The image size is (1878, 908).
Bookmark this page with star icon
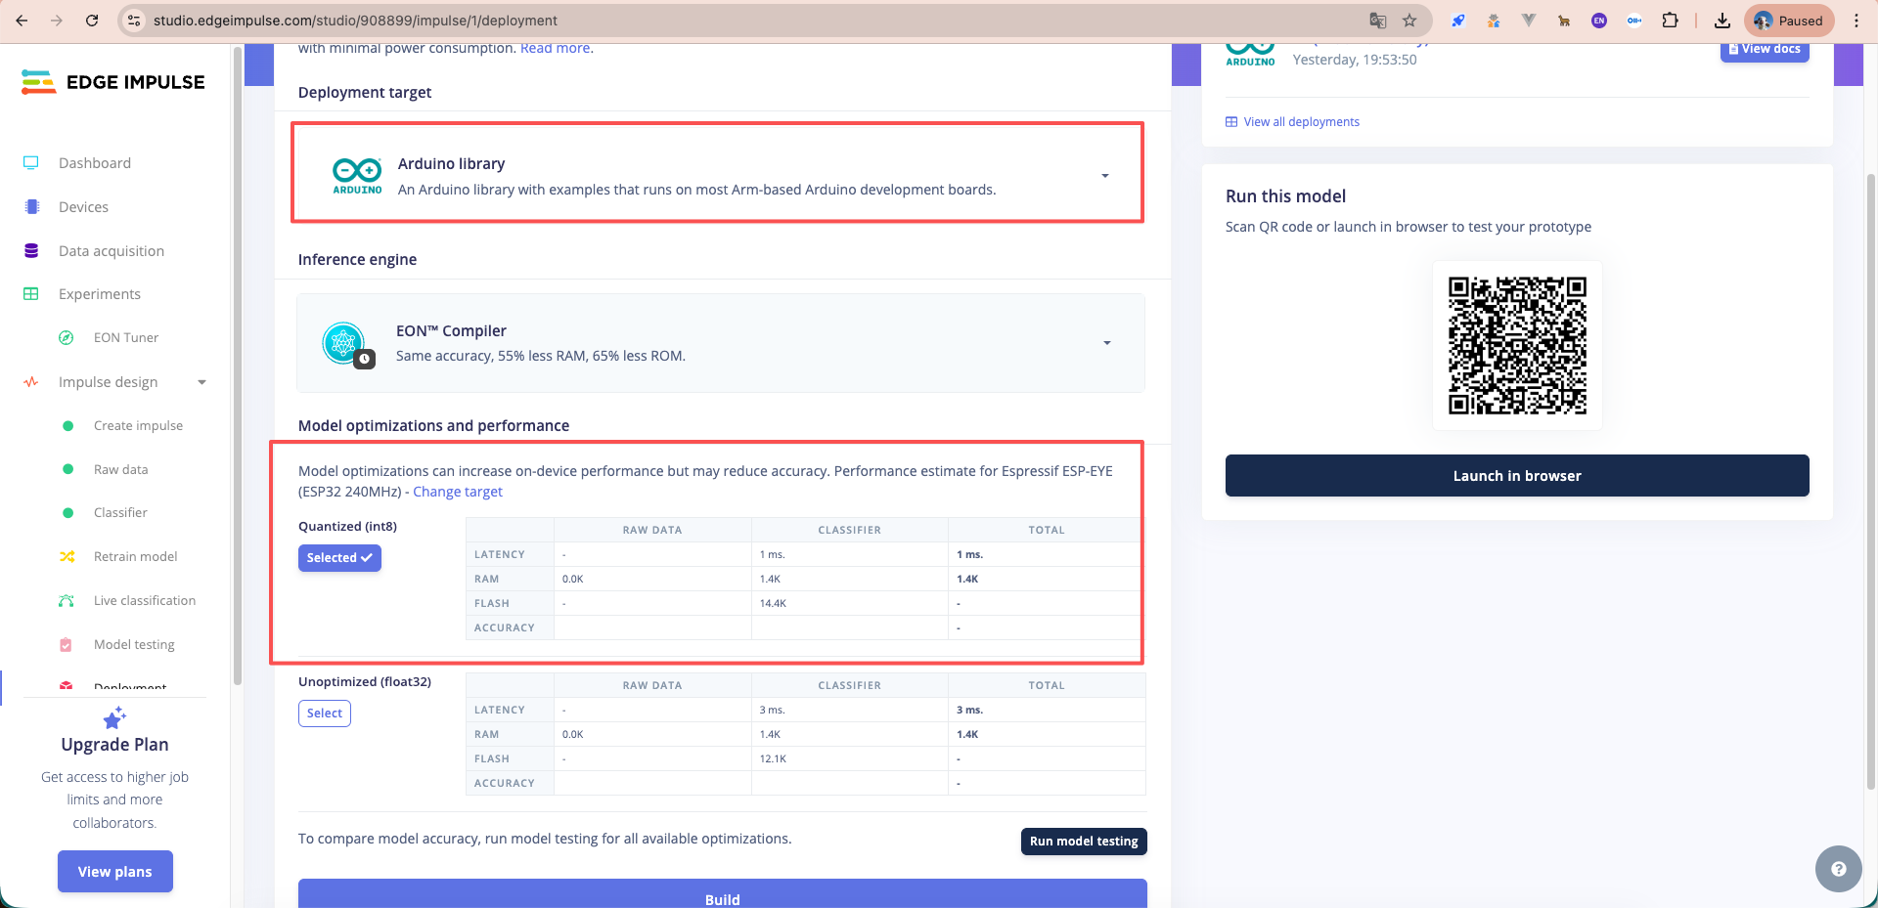pyautogui.click(x=1409, y=21)
